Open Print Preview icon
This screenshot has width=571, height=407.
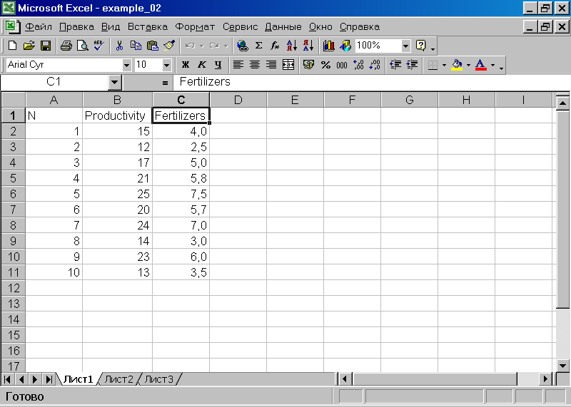(83, 46)
